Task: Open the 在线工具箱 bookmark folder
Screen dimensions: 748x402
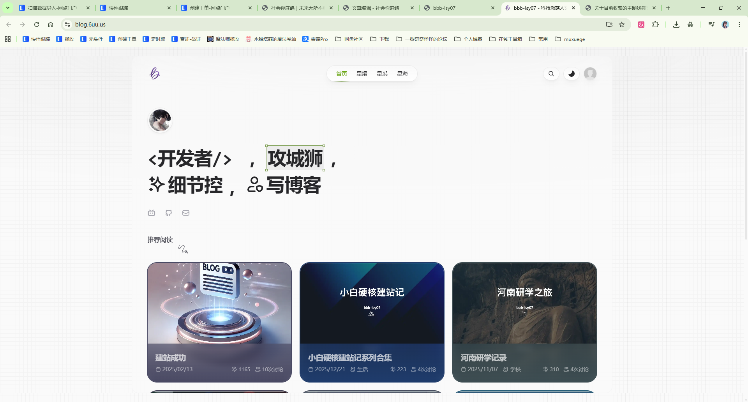Action: pyautogui.click(x=506, y=39)
